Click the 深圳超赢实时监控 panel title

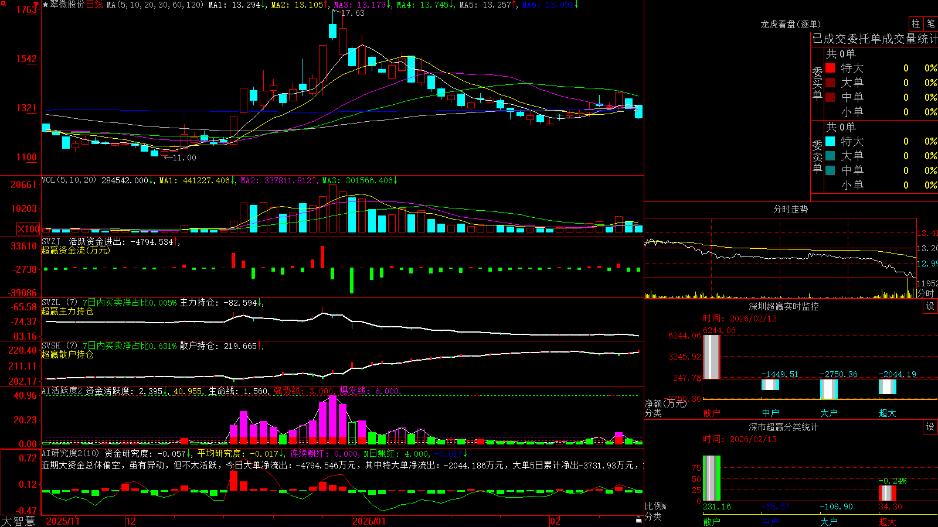point(784,306)
